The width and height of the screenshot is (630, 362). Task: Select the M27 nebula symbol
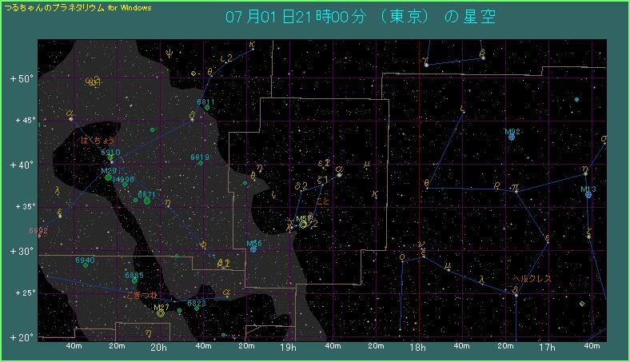click(x=161, y=313)
